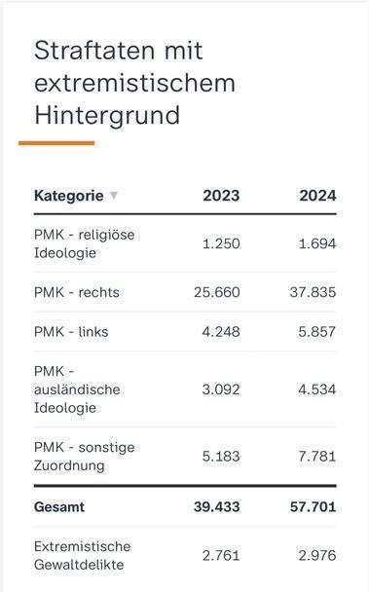Click the 25.660 value in 2023 column

(x=217, y=292)
